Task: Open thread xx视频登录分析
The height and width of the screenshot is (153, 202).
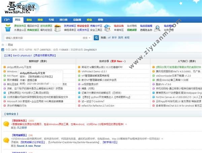Action: coord(90,84)
